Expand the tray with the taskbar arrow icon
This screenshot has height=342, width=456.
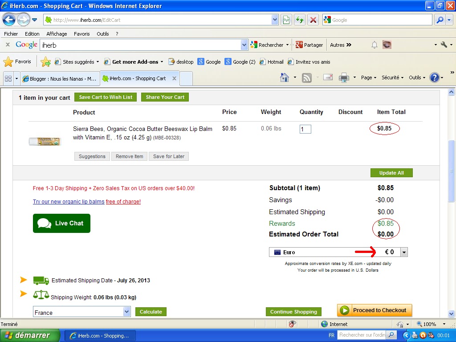coord(407,335)
